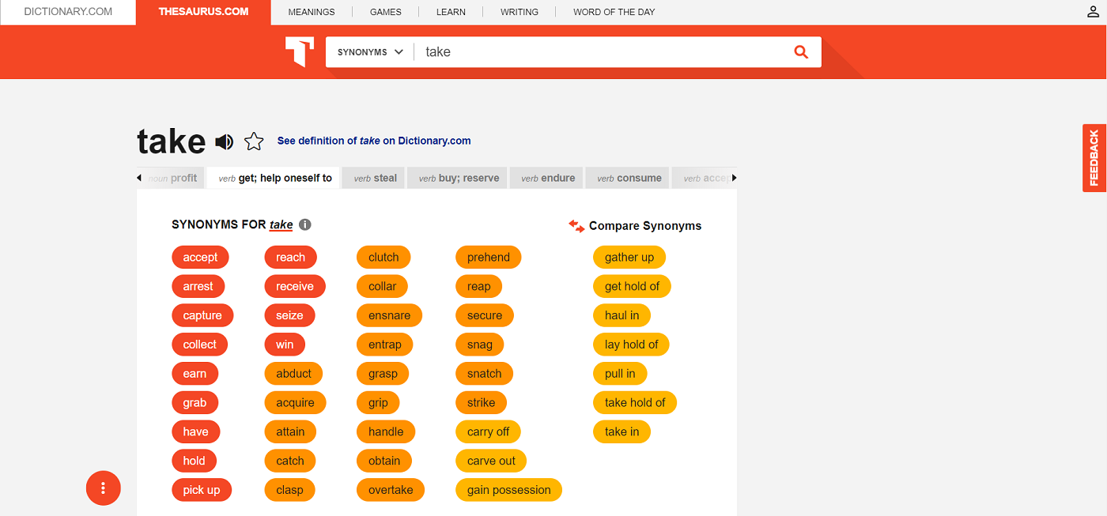The image size is (1107, 516).
Task: Toggle the star to favorite the word take
Action: coord(254,141)
